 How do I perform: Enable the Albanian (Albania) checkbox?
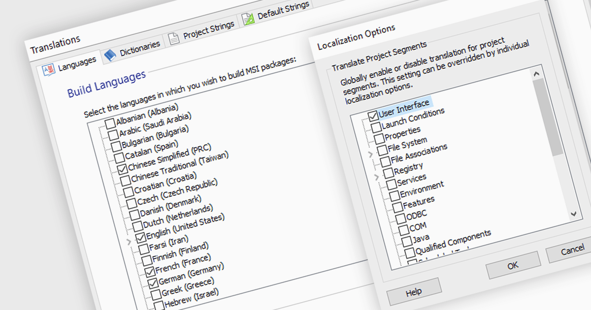coord(110,123)
